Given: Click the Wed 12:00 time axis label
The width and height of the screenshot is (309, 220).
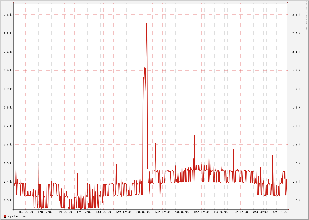Looking at the screenshot, I should [280, 212].
